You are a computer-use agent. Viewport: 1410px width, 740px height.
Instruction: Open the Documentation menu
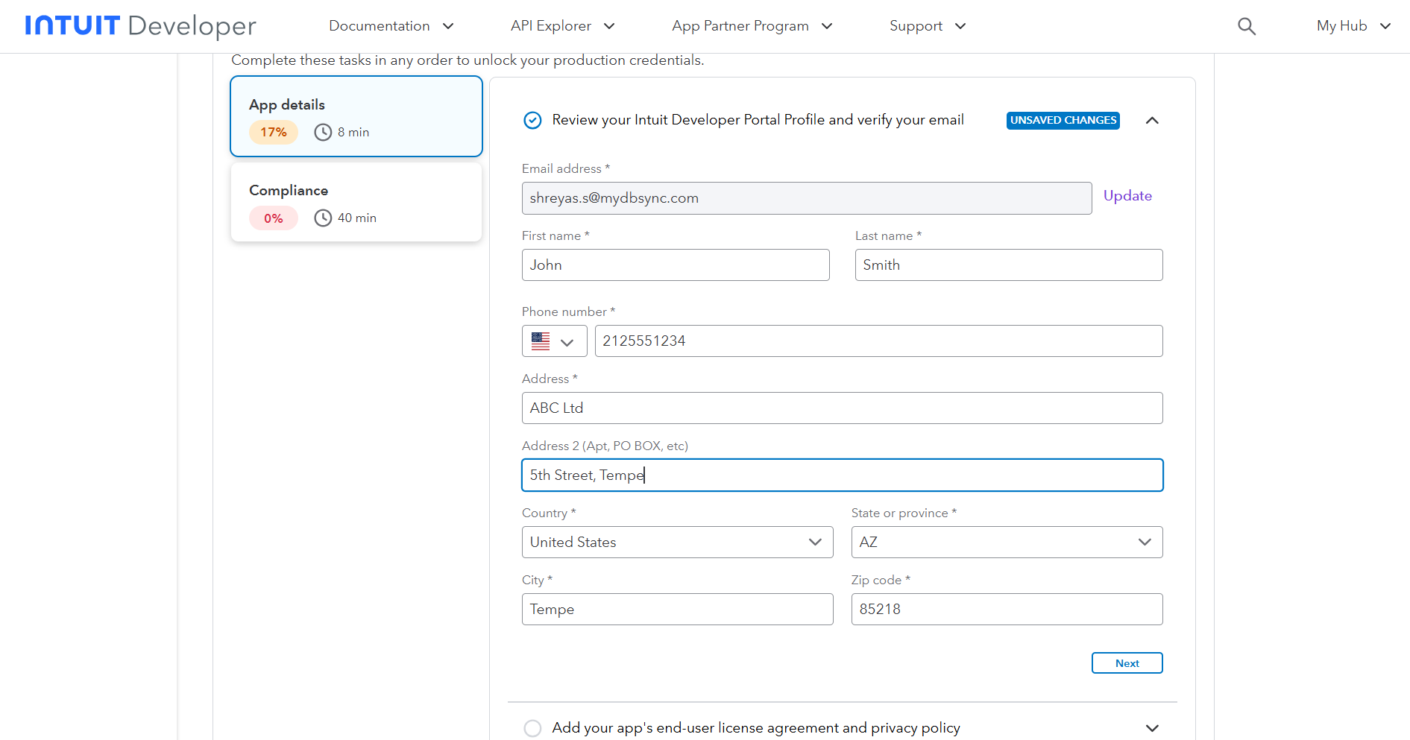pyautogui.click(x=391, y=26)
